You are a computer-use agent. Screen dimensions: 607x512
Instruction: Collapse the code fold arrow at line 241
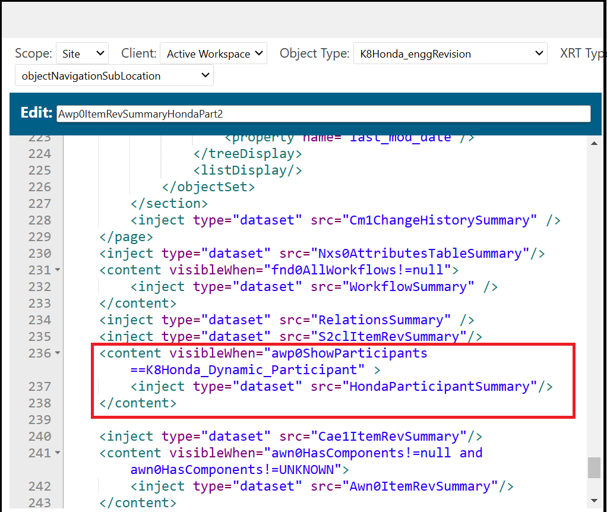(x=58, y=453)
